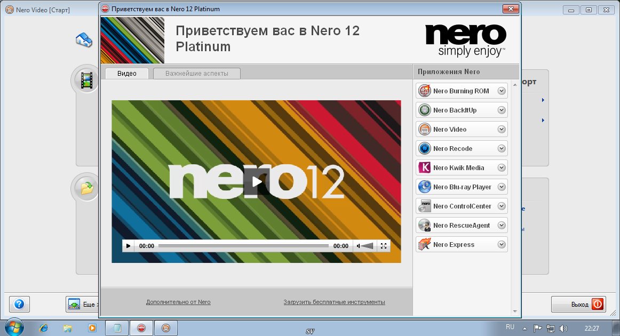620x336 pixels.
Task: Maximize the Nero Video window
Action: [x=589, y=10]
